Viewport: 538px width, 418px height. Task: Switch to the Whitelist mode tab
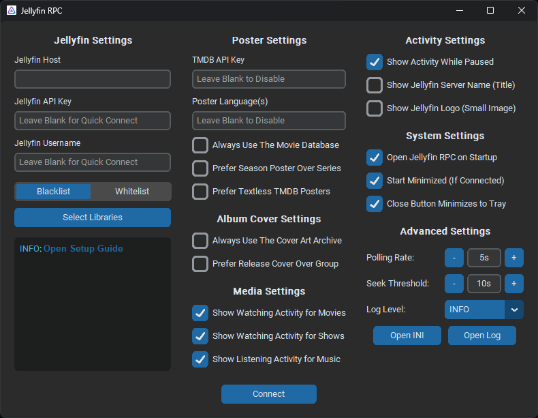coord(132,192)
